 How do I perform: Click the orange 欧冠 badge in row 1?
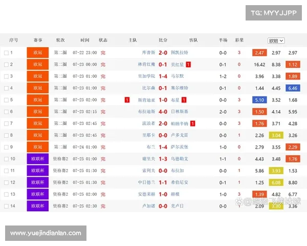(38, 53)
